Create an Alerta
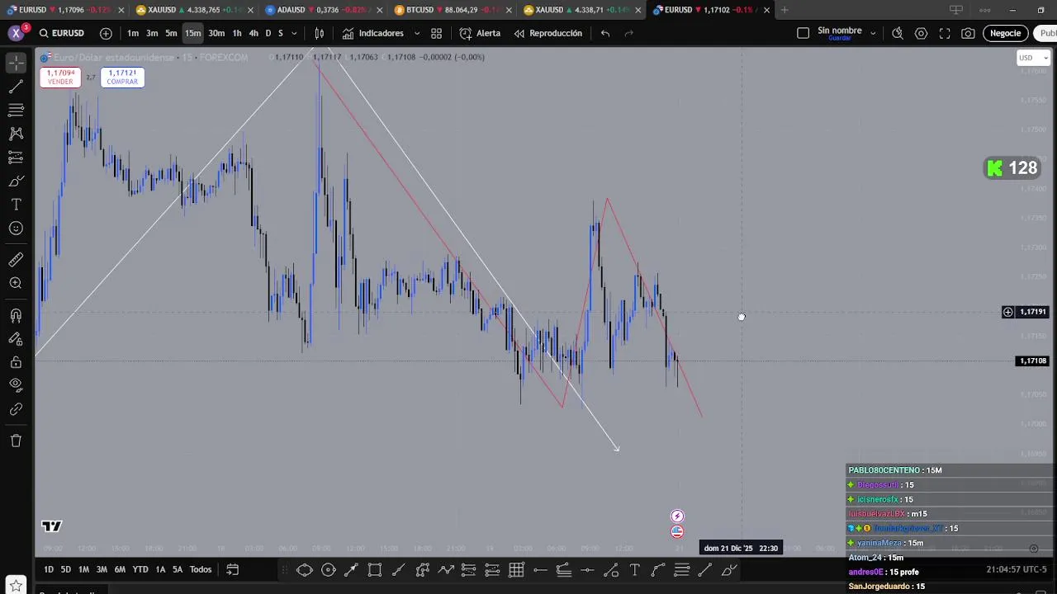This screenshot has width=1057, height=594. 480,33
